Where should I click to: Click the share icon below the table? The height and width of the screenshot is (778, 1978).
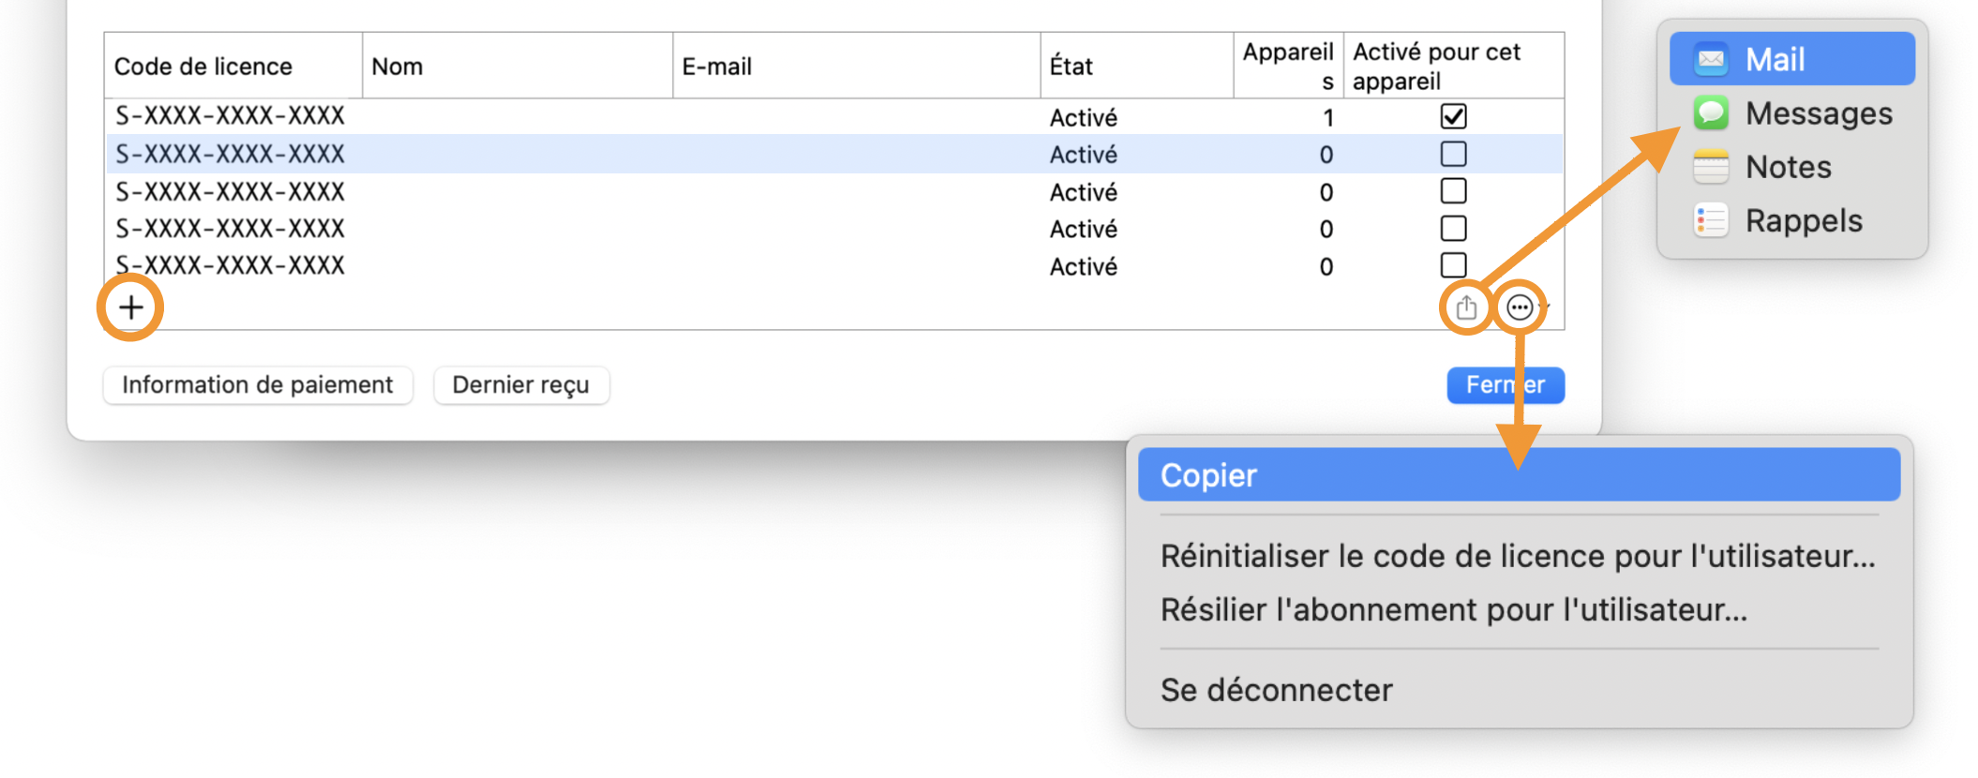click(1466, 307)
